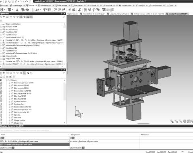
Task: Open the Nom column dropdown in search results
Action: pos(68,141)
